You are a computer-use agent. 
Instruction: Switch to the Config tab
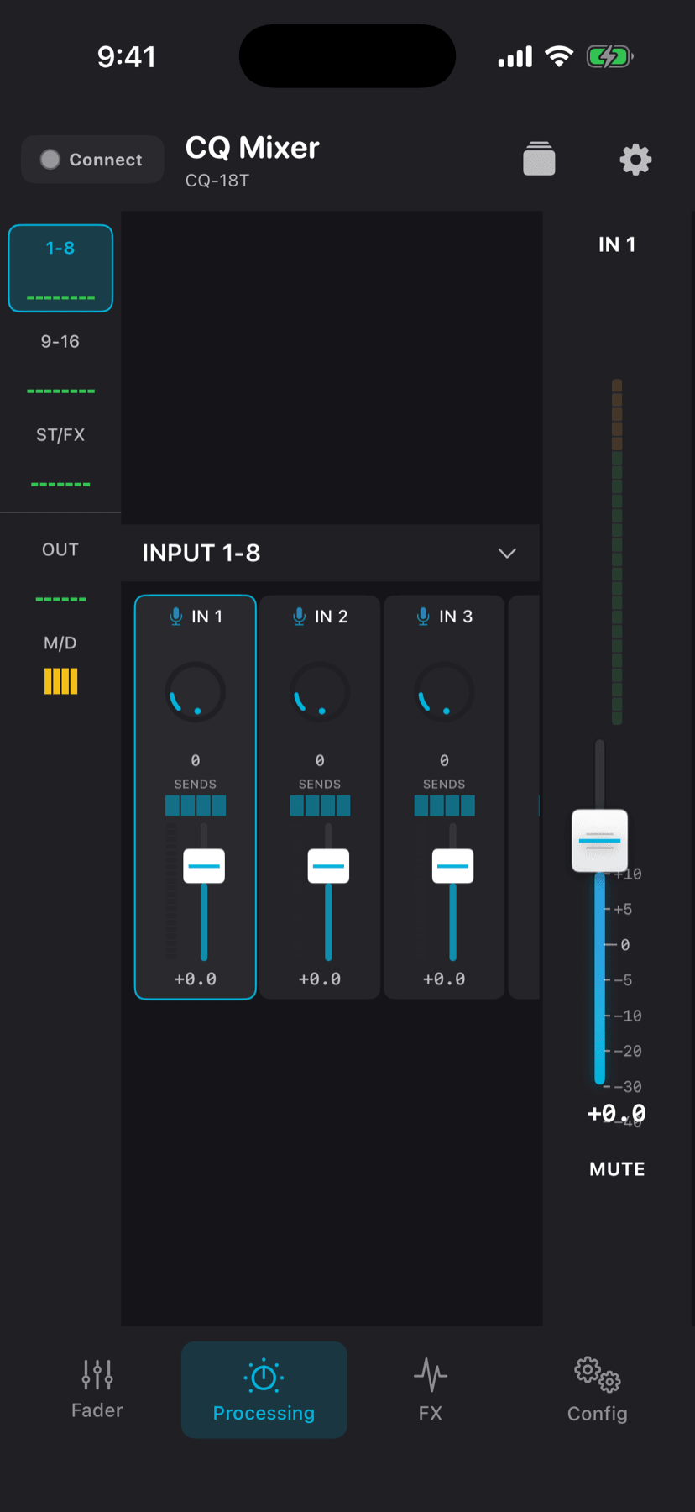click(597, 1389)
